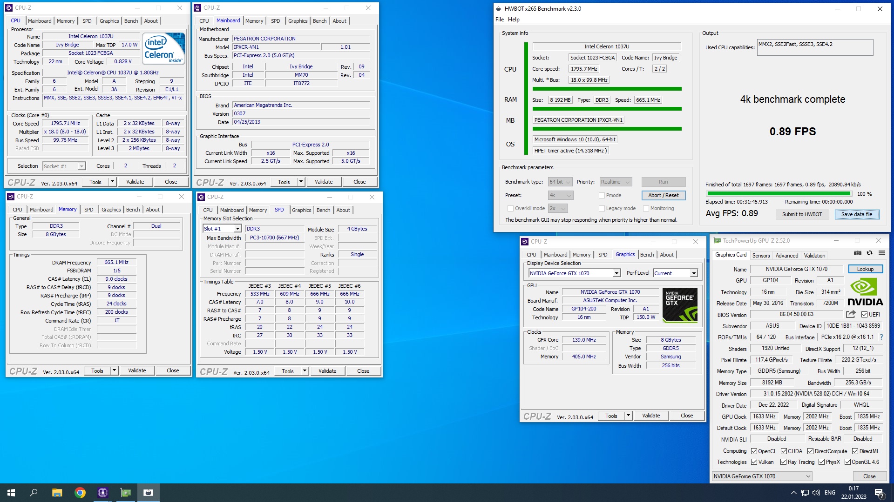Click Validate in CPU-Z Mainboard window
894x502 pixels.
[323, 182]
